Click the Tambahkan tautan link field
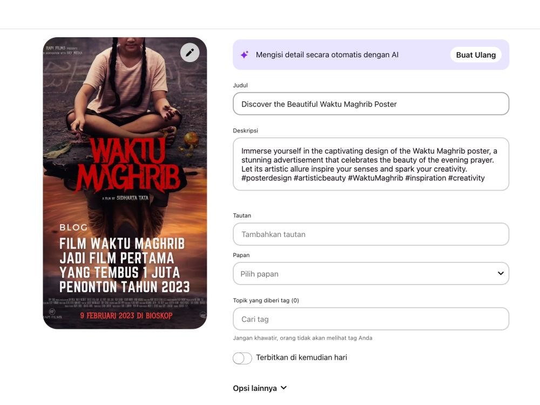 371,234
